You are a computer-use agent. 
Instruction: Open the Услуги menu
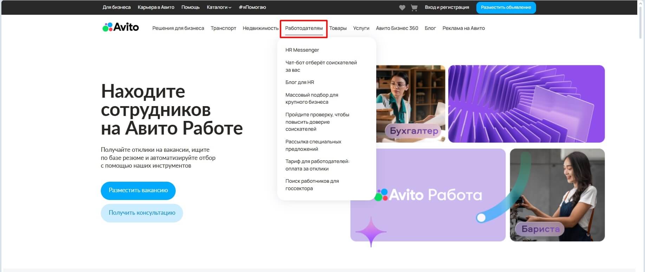[x=361, y=28]
